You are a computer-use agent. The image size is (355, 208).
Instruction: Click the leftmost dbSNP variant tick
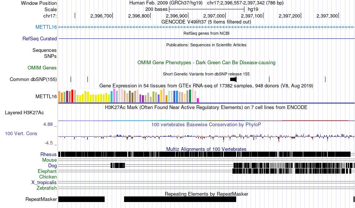[x=71, y=79]
